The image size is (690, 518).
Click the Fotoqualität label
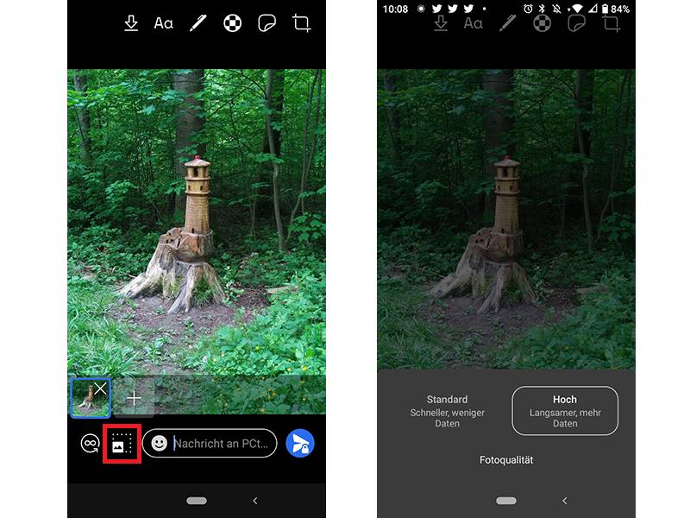[506, 460]
